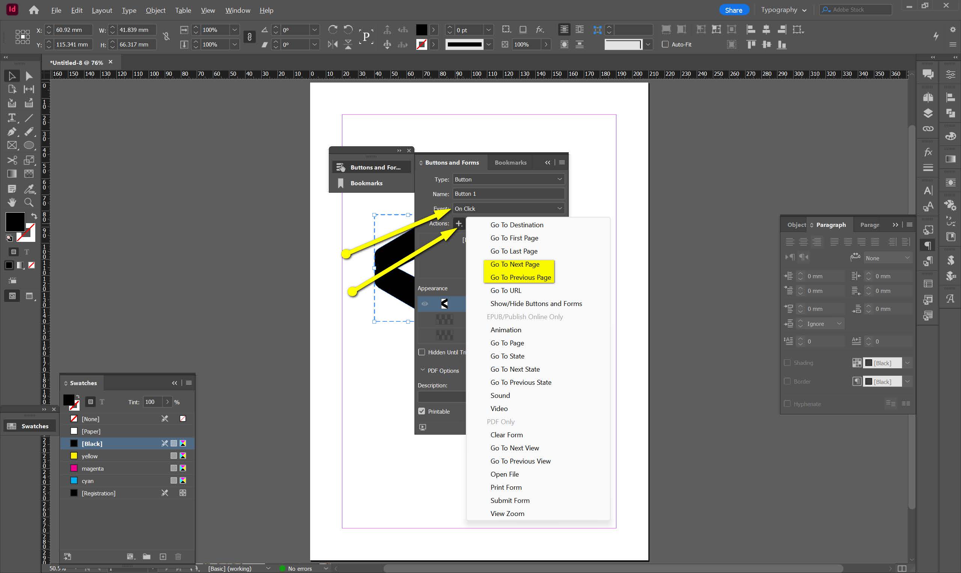This screenshot has height=573, width=961.
Task: Select the Type tool in toolbox
Action: click(12, 118)
